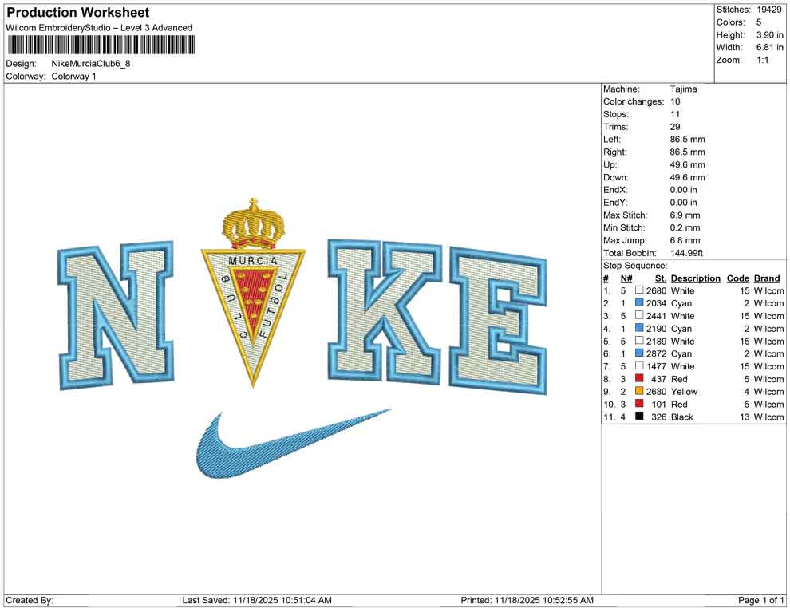Click the white swatch in stop sequence row 1

click(x=638, y=290)
